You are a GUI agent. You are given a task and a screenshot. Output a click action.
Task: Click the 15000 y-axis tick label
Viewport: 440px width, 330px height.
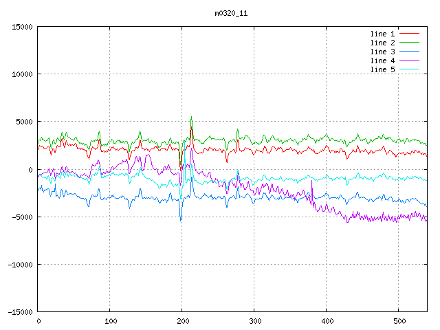pyautogui.click(x=22, y=27)
